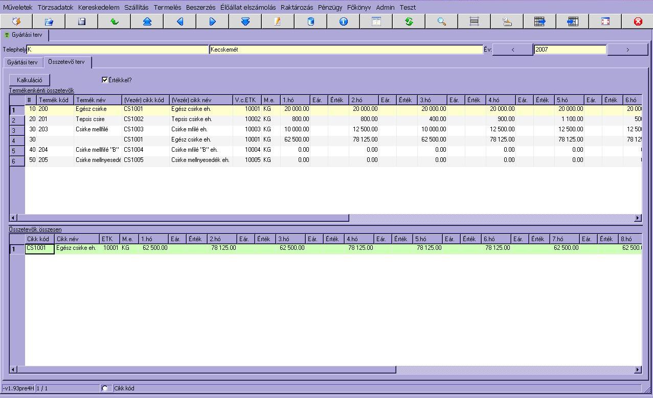The width and height of the screenshot is (653, 398).
Task: Open the Raktározás menu
Action: click(x=297, y=7)
